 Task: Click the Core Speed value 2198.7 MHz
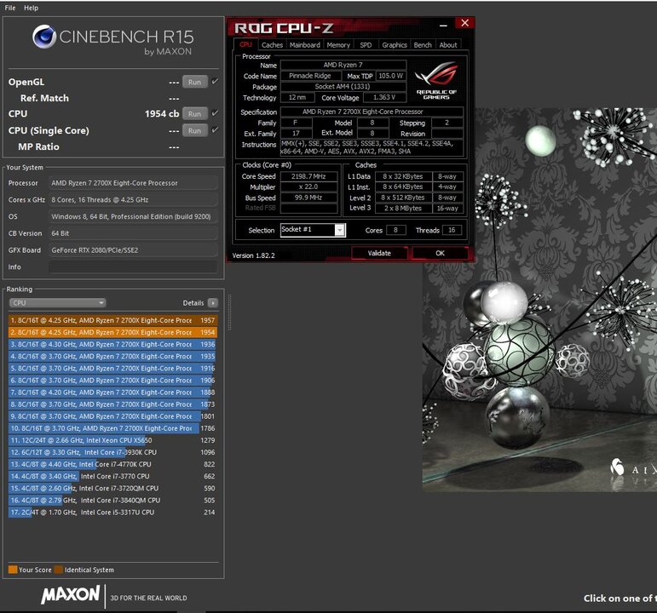coord(308,176)
